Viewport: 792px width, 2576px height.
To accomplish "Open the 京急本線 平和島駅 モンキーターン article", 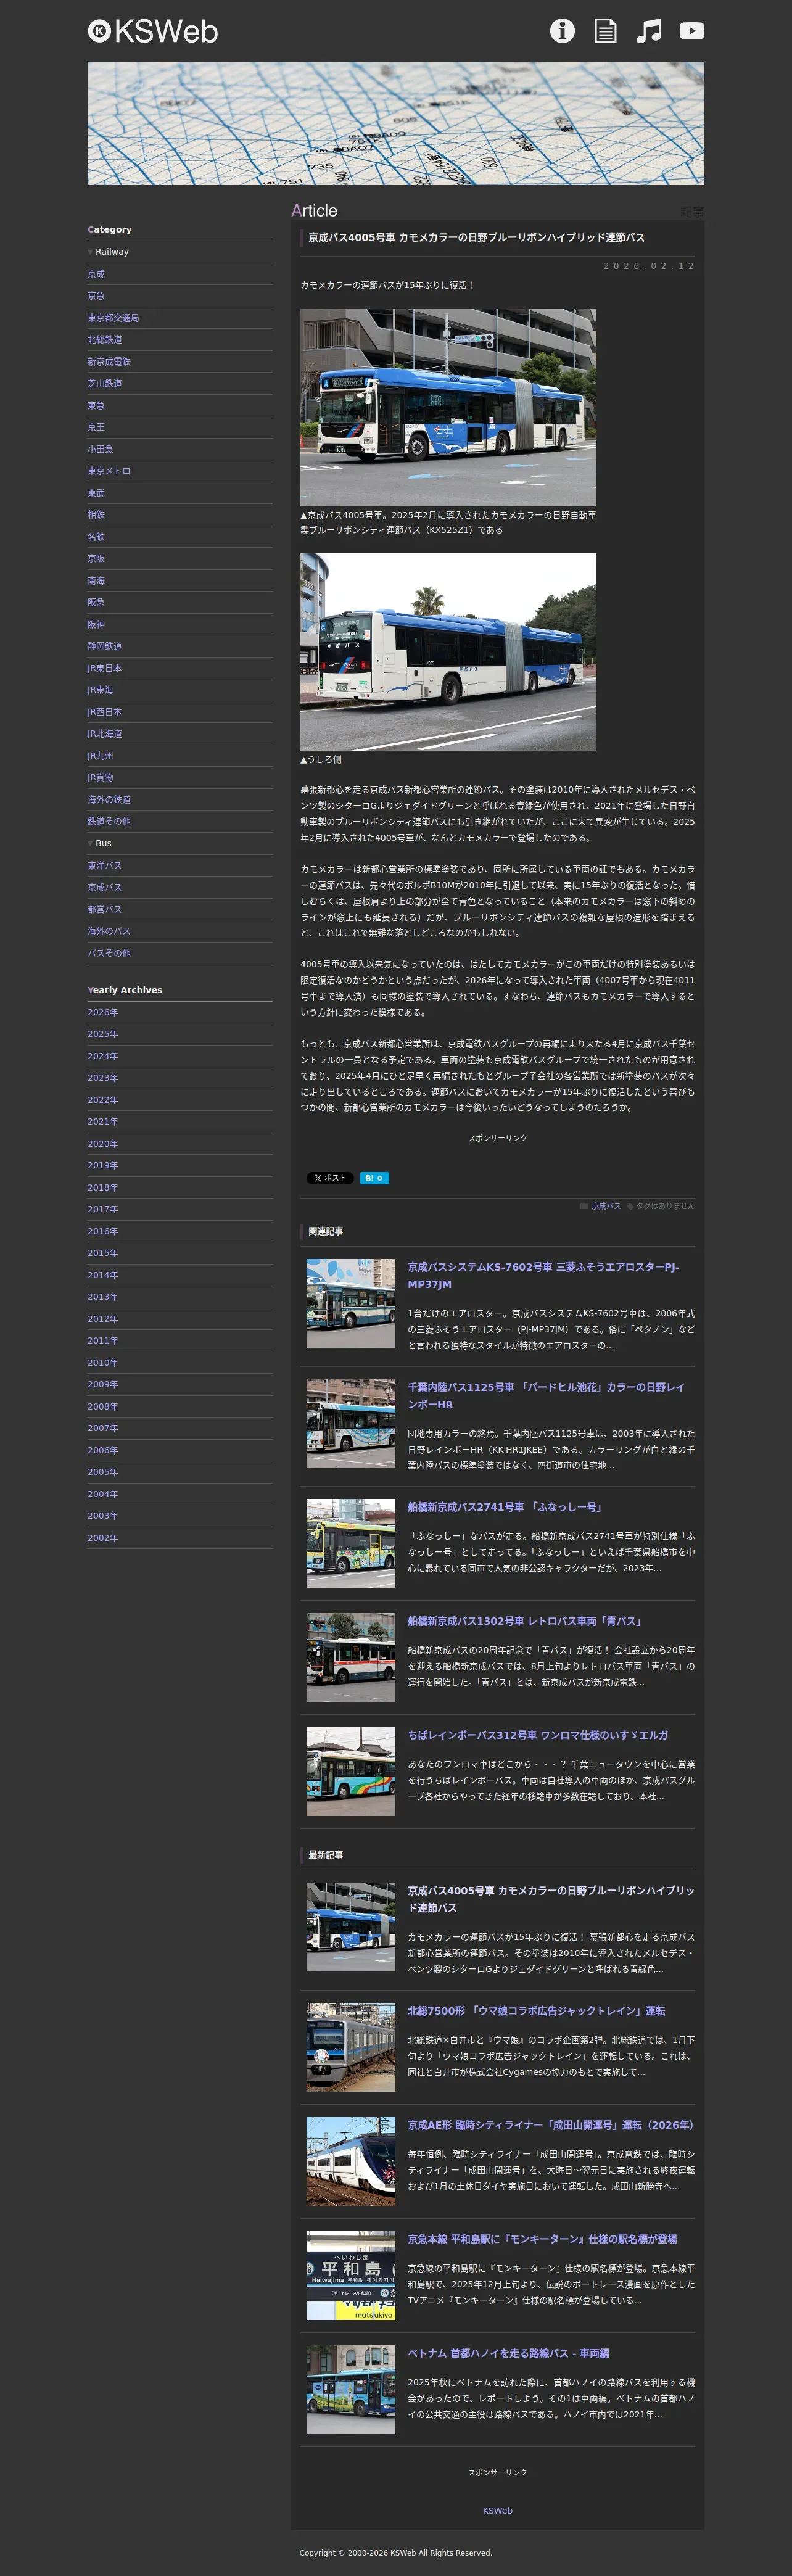I will (x=542, y=2239).
